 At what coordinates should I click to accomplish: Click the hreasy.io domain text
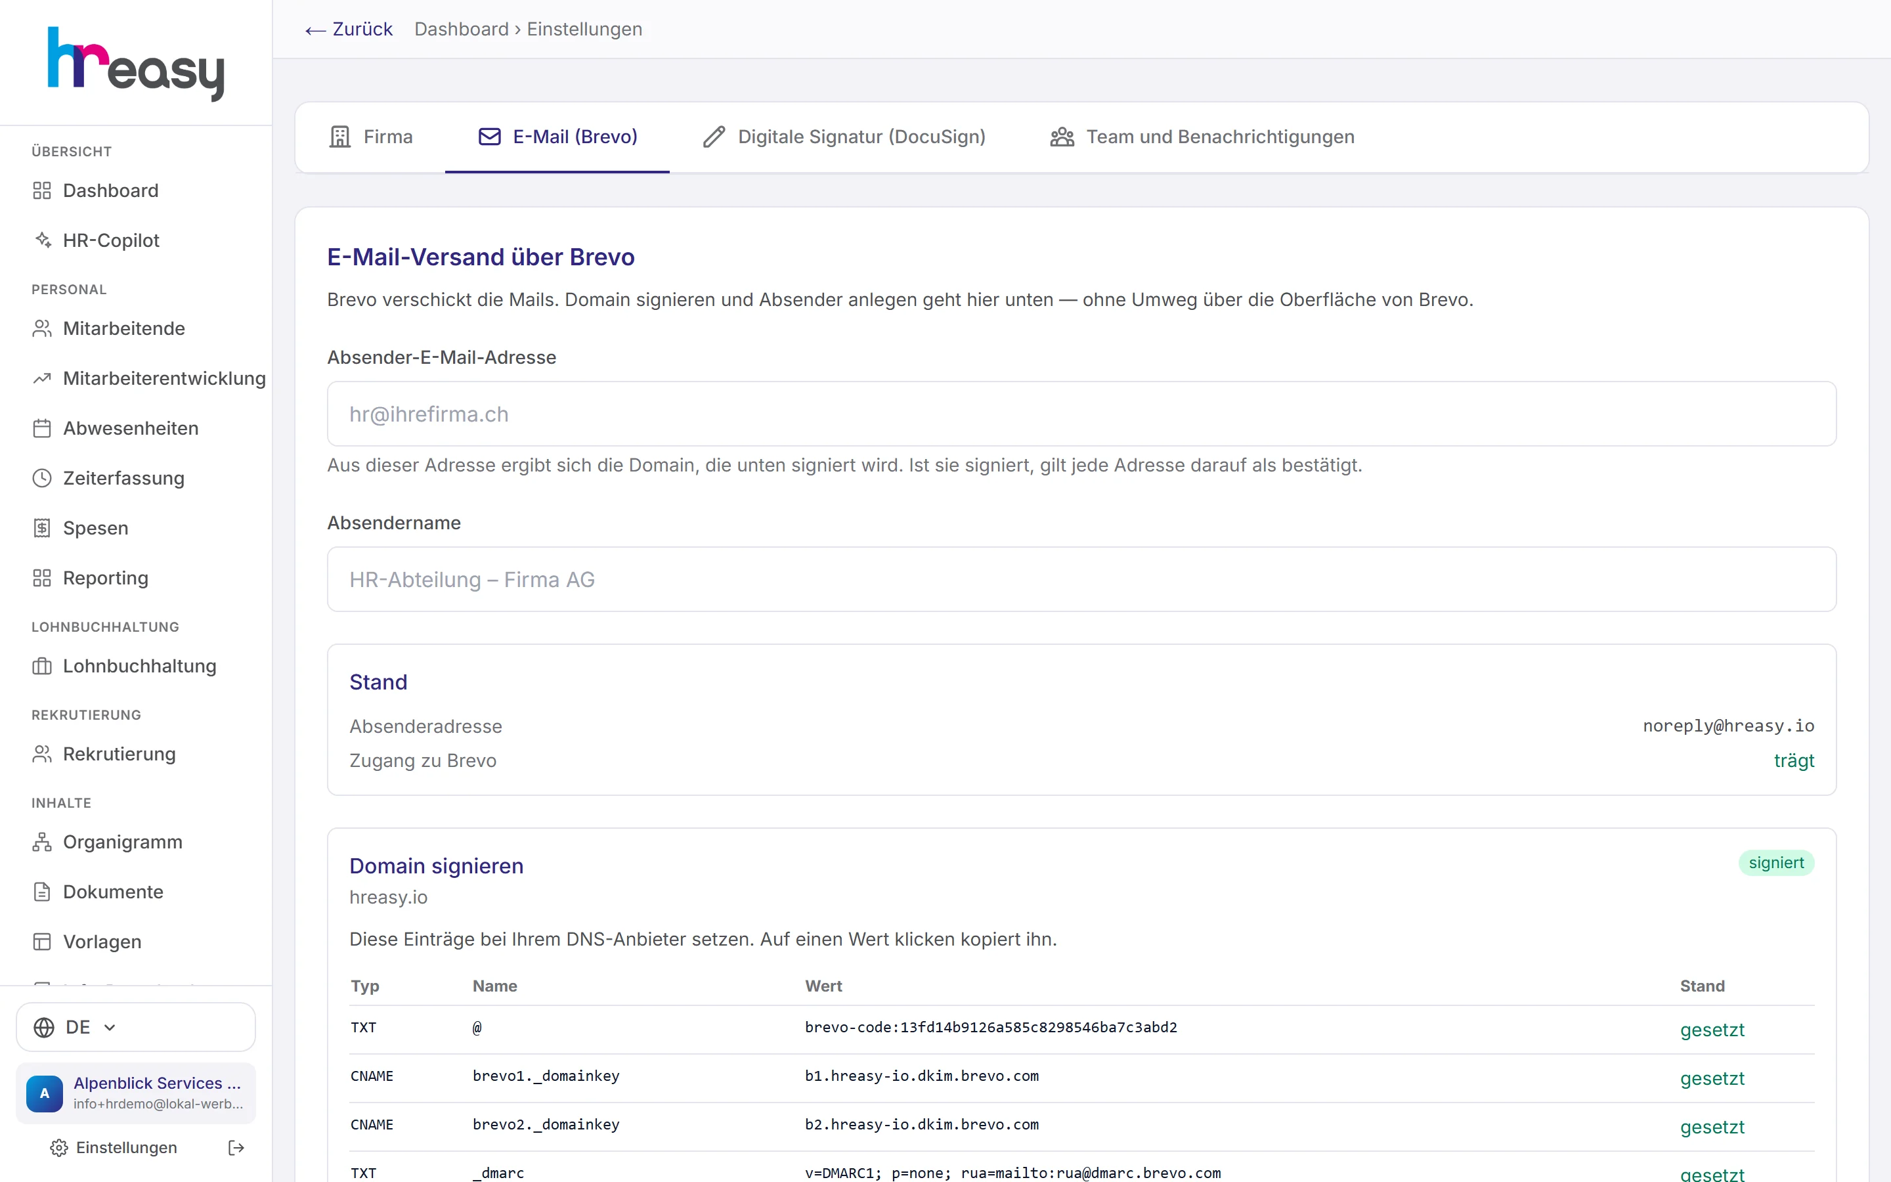[388, 898]
